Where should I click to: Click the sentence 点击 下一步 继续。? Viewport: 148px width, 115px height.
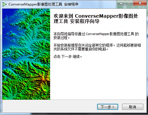[68, 56]
